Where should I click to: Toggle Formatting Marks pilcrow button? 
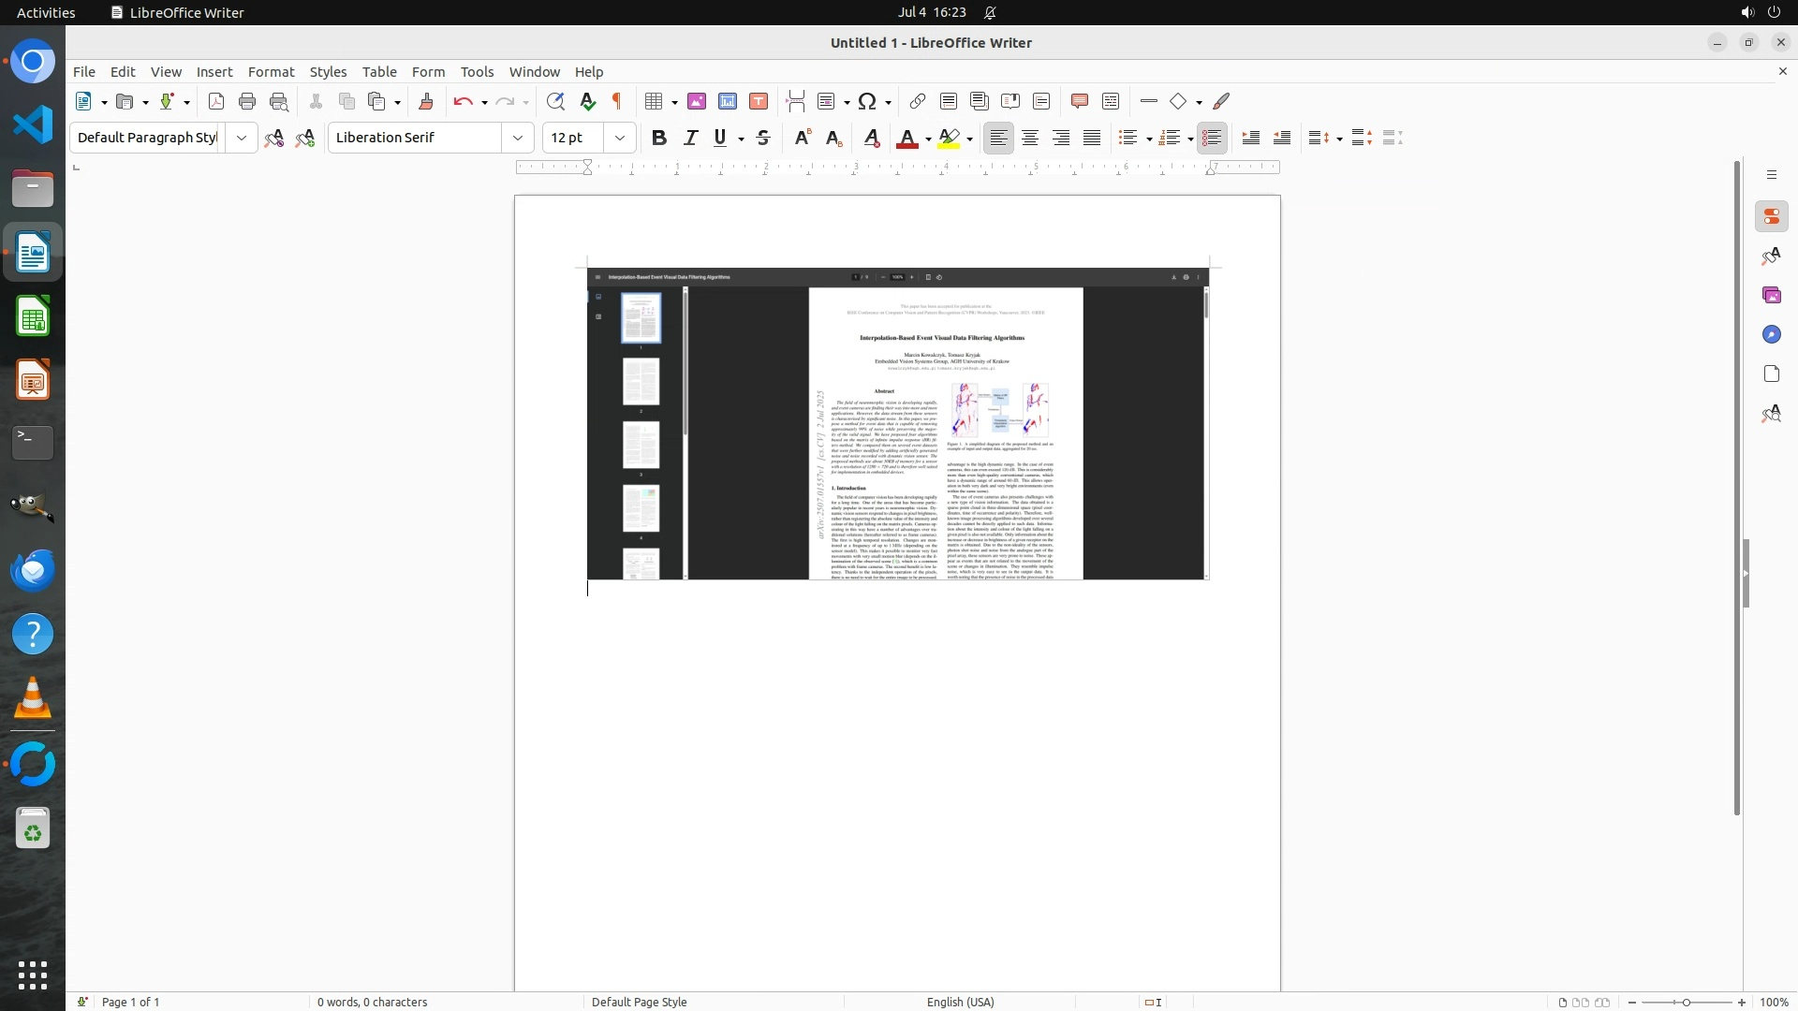point(617,101)
